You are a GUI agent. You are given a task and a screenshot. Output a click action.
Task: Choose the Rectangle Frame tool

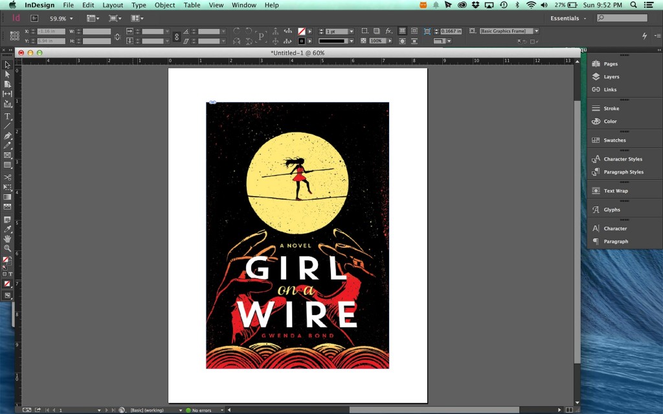point(7,155)
